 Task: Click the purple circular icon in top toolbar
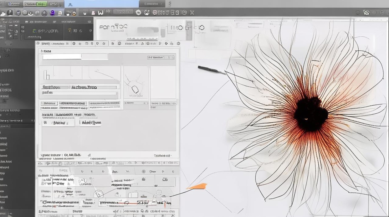coord(52,13)
